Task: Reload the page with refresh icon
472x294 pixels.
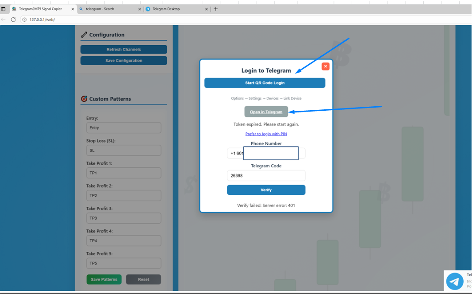Action: point(13,19)
